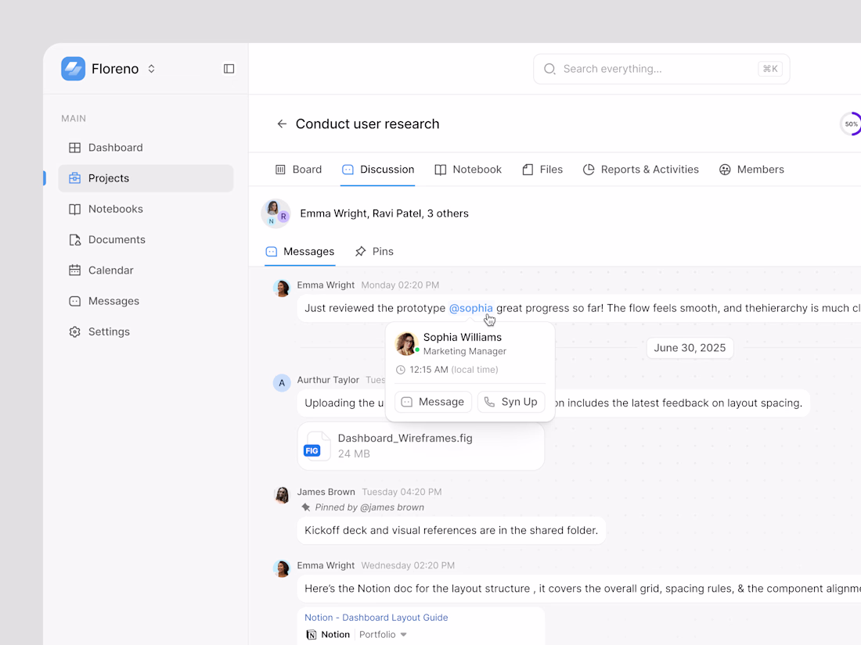The height and width of the screenshot is (645, 861).
Task: Expand the Portfolio dropdown arrow
Action: tap(404, 635)
